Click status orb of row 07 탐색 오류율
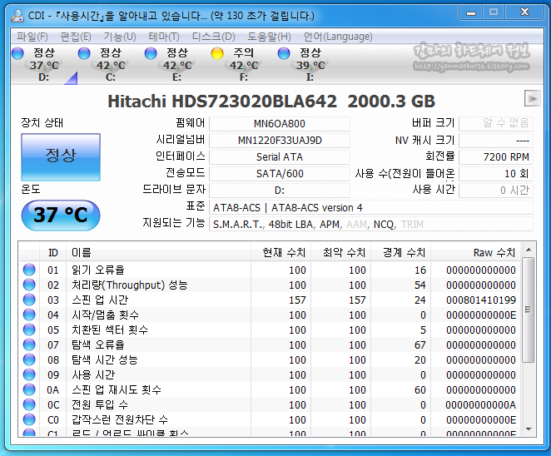Screen dimensions: 551x456 click(x=29, y=344)
